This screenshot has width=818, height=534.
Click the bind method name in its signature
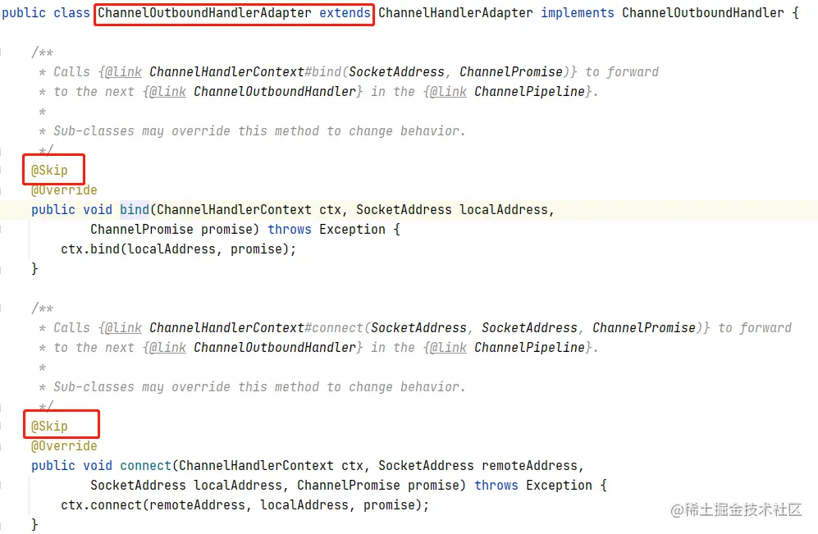(x=135, y=210)
